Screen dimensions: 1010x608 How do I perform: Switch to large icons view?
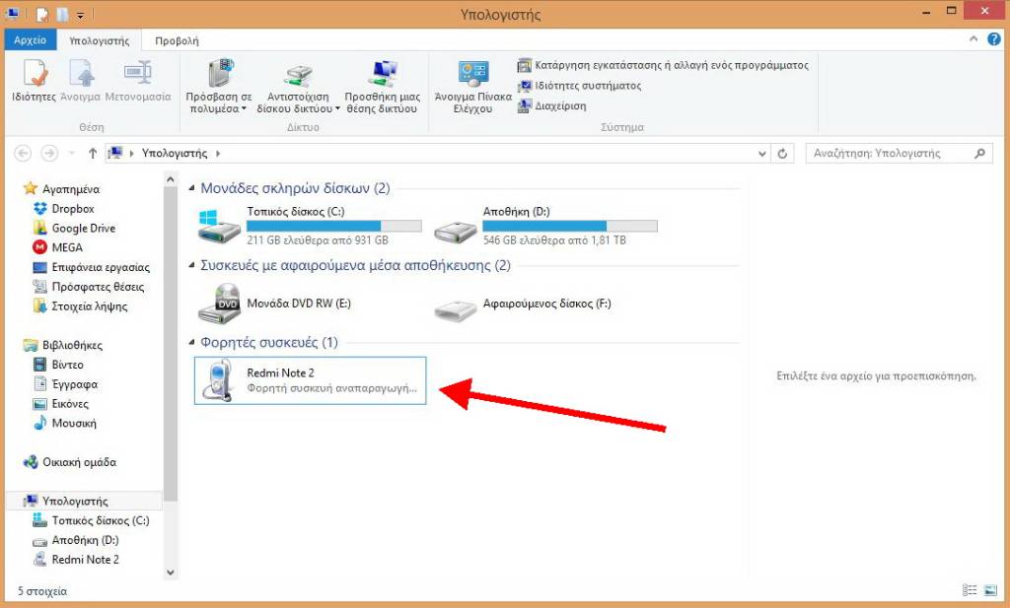click(x=990, y=590)
